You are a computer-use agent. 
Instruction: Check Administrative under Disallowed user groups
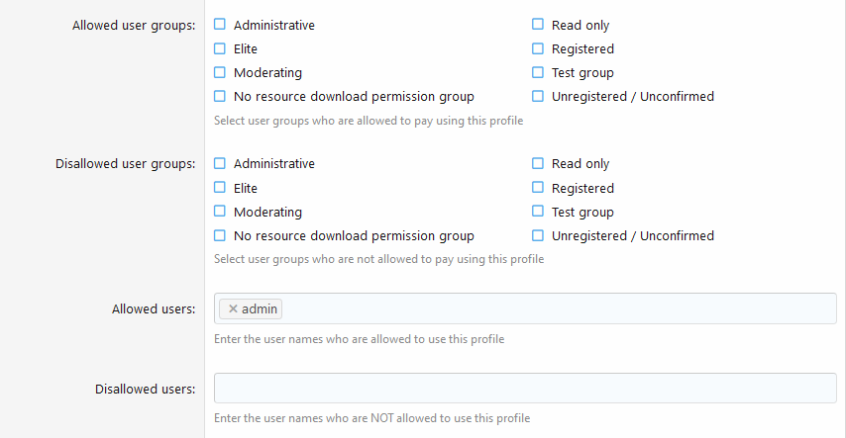click(x=220, y=164)
